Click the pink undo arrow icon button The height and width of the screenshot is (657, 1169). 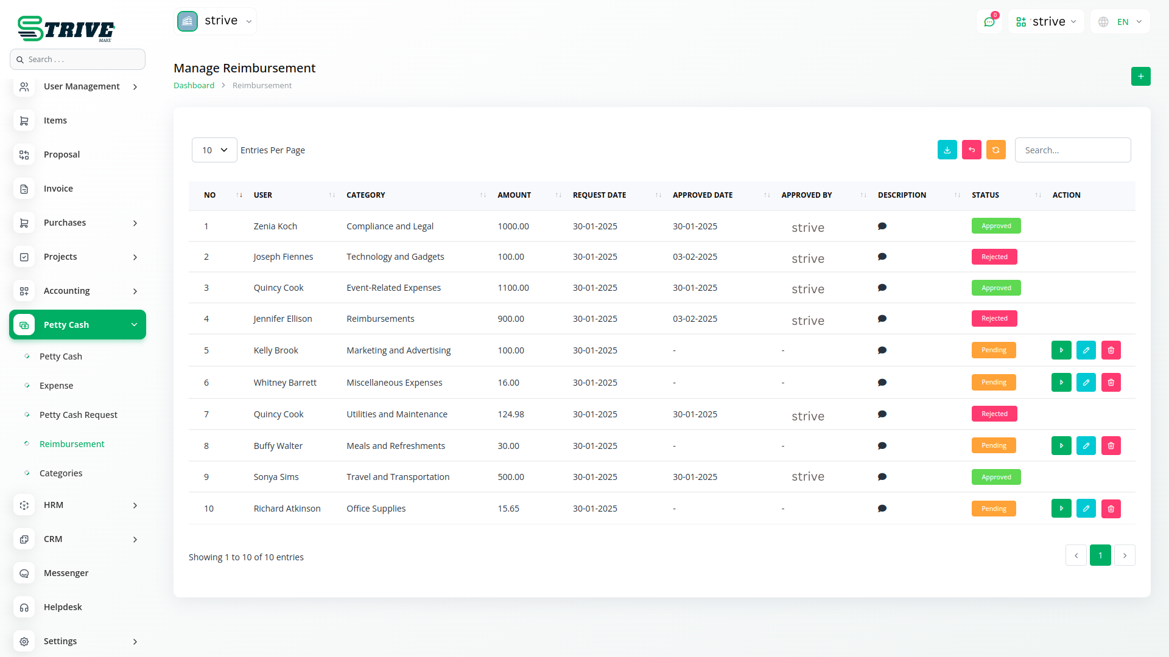point(971,150)
